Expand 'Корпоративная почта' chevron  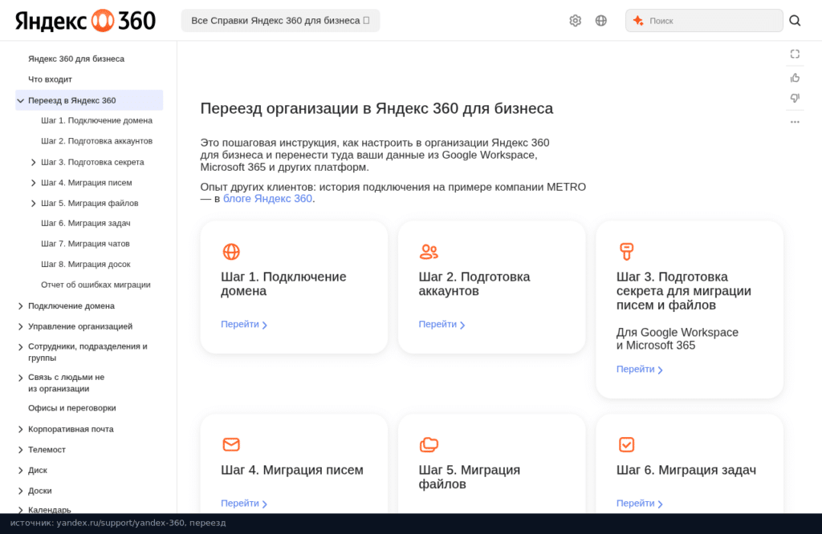coord(20,429)
